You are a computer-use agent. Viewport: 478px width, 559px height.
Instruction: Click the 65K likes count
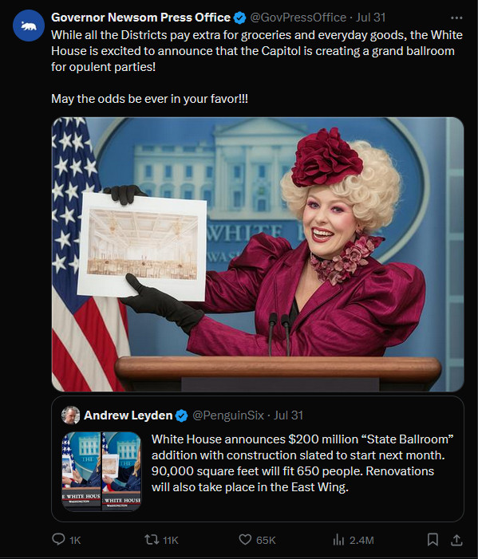(266, 540)
